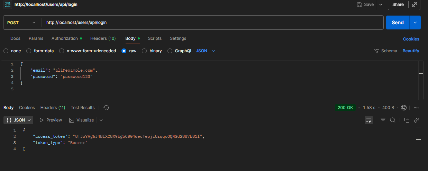The height and width of the screenshot is (171, 428).
Task: Copy the response body to clipboard
Action: [x=407, y=120]
